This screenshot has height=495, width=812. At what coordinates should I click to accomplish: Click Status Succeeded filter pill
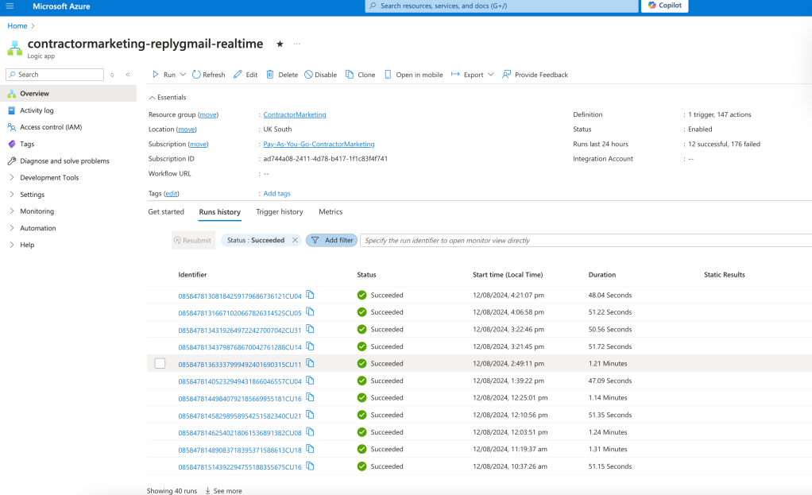click(256, 240)
